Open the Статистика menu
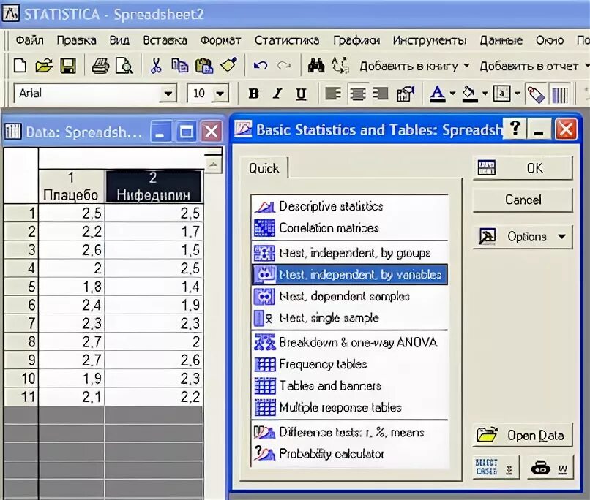The width and height of the screenshot is (590, 500). pyautogui.click(x=287, y=40)
